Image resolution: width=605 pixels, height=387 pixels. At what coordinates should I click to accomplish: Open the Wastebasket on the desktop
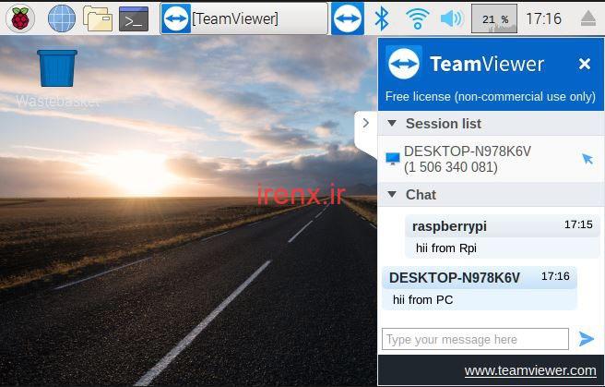(x=57, y=69)
